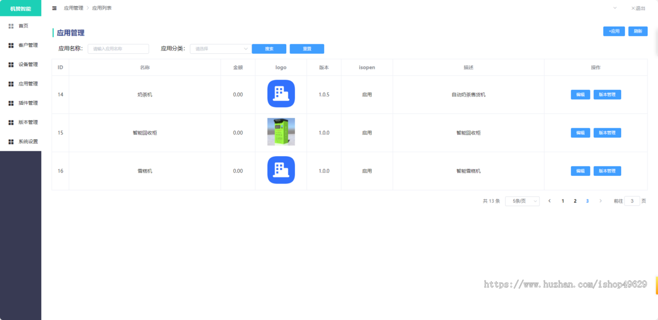Click 编辑 for 奶茶机 row

click(x=580, y=94)
